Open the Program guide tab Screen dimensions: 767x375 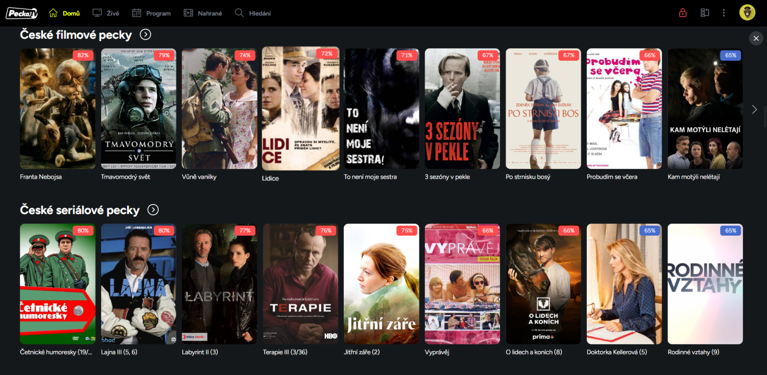tap(151, 13)
